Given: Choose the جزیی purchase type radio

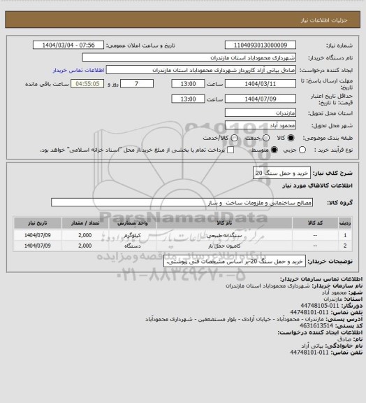Looking at the screenshot, I should tap(302, 150).
